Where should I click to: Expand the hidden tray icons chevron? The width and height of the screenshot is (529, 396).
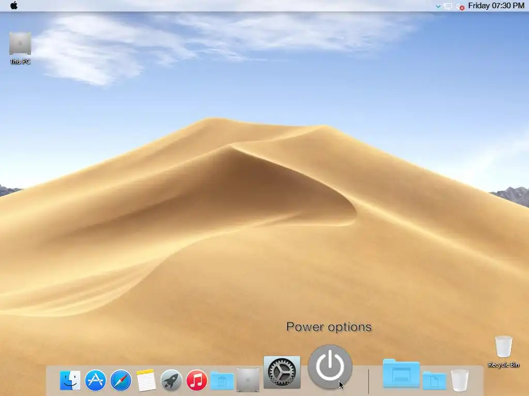click(x=438, y=6)
